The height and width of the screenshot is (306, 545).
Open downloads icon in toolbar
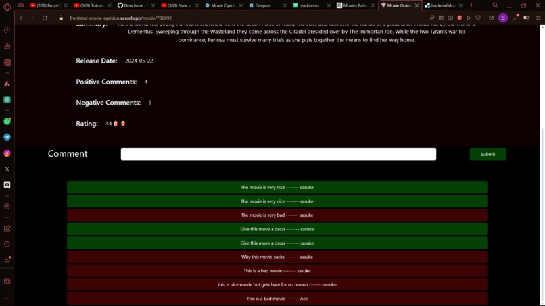pyautogui.click(x=515, y=18)
